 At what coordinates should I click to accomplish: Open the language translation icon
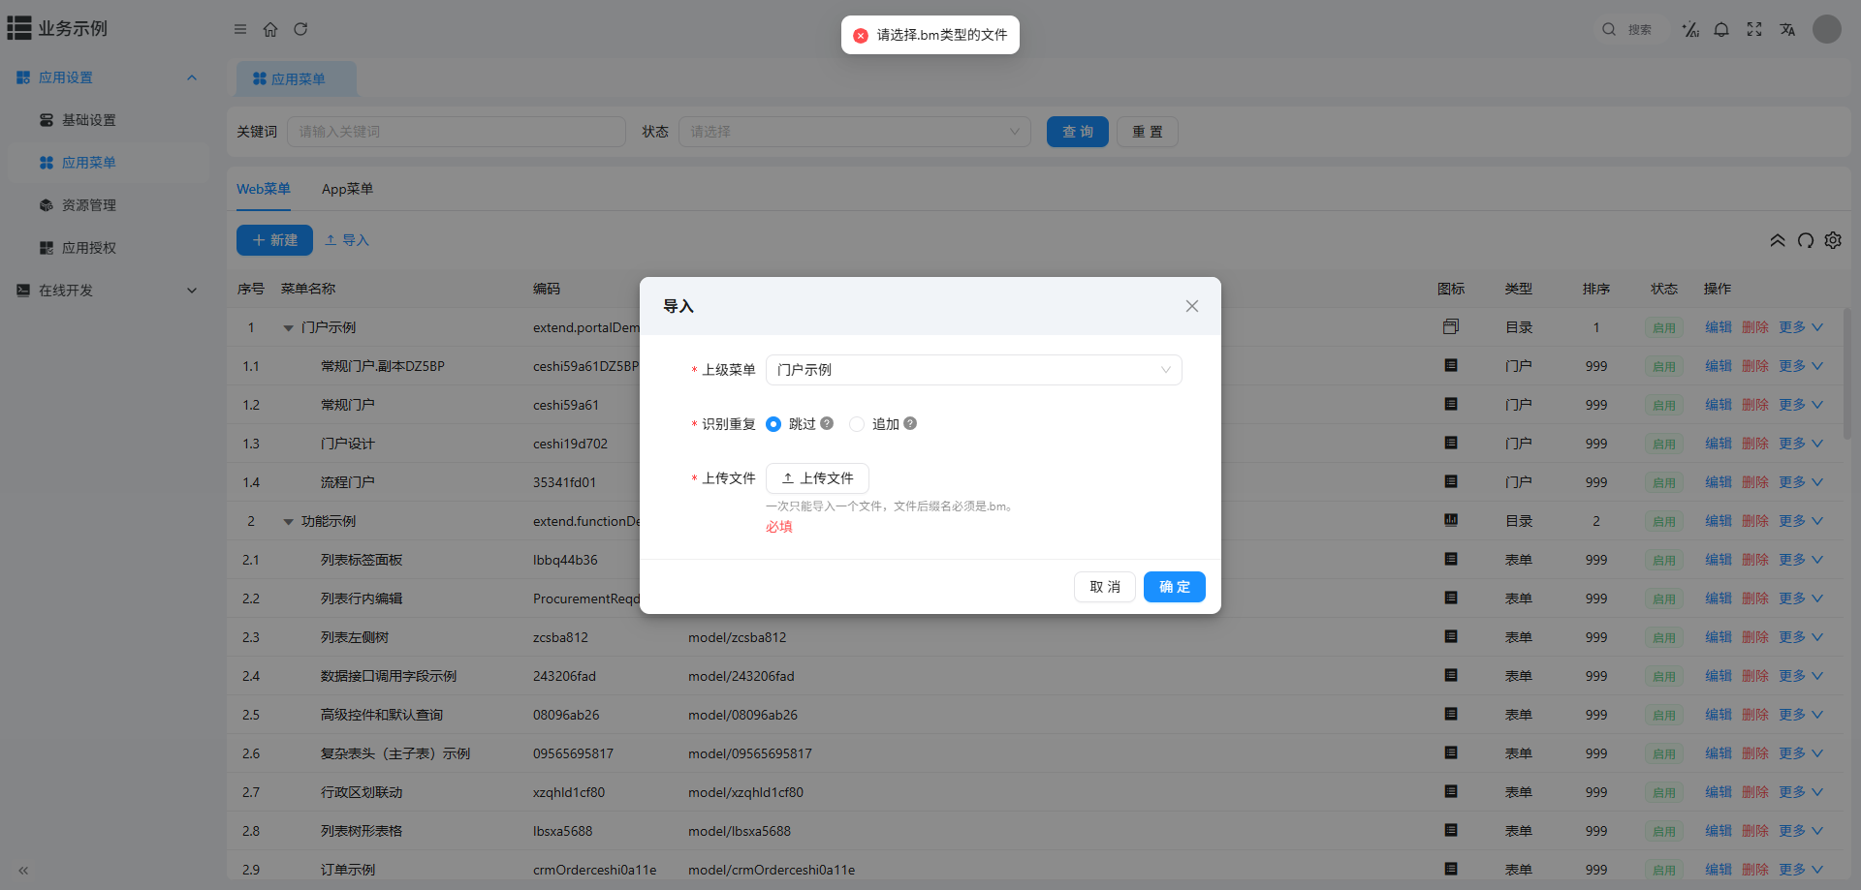pyautogui.click(x=1787, y=30)
